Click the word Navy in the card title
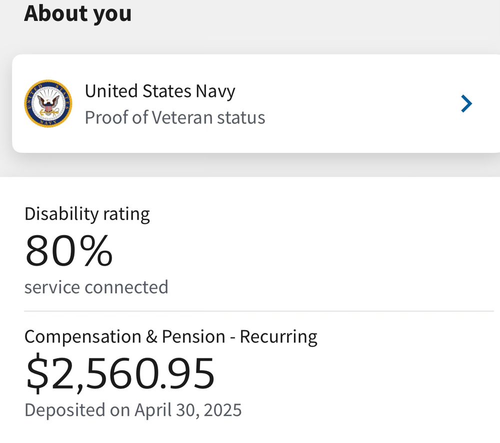This screenshot has width=500, height=443. [x=215, y=92]
